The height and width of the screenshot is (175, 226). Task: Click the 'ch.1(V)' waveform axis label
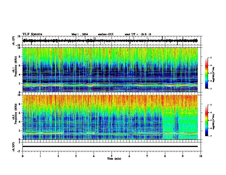14,41
